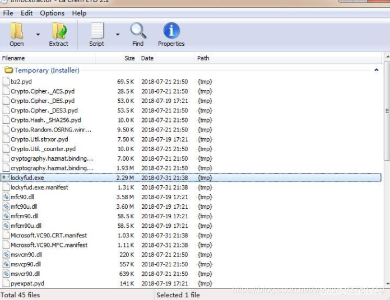This screenshot has width=390, height=300.
Task: Click the bz2.pyd file icon
Action: click(6, 82)
